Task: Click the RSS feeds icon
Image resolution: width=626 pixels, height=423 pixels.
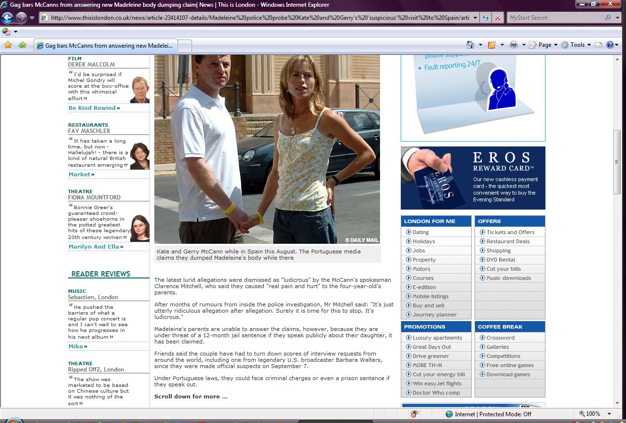Action: click(x=492, y=45)
